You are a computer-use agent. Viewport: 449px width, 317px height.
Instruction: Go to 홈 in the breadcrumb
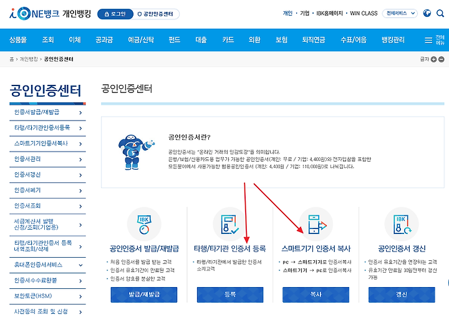pyautogui.click(x=11, y=59)
